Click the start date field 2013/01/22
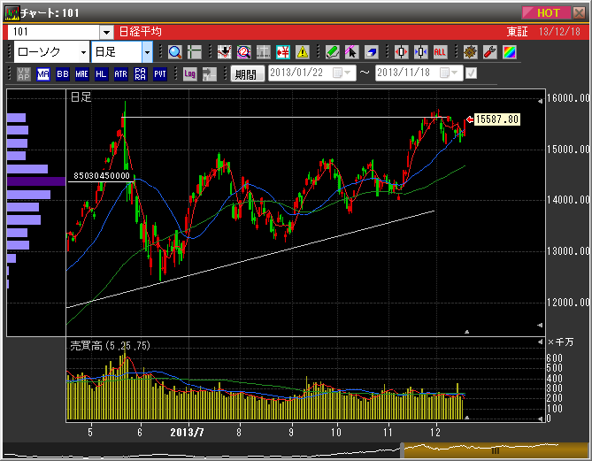Image resolution: width=592 pixels, height=461 pixels. 299,73
